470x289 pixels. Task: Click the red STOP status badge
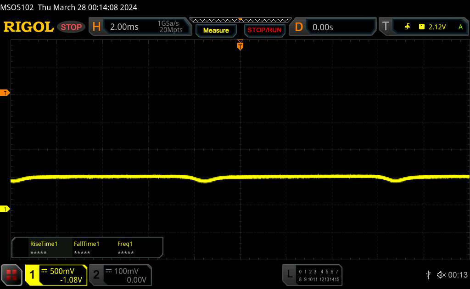coord(72,27)
